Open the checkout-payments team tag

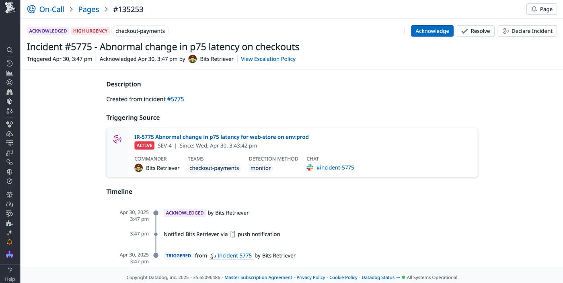pos(140,30)
